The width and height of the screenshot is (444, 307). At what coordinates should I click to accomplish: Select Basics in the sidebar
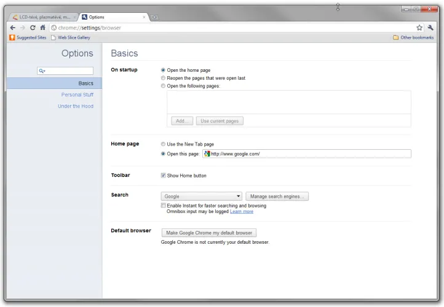click(x=54, y=84)
